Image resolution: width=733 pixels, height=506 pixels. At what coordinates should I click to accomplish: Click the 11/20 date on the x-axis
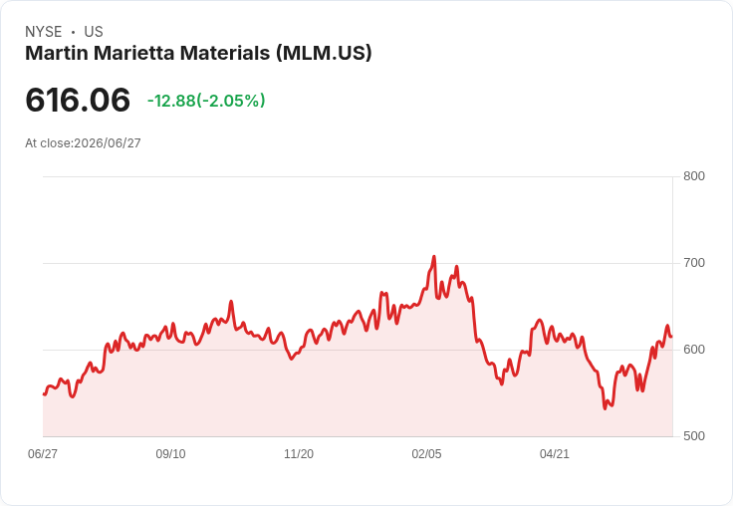click(x=299, y=454)
